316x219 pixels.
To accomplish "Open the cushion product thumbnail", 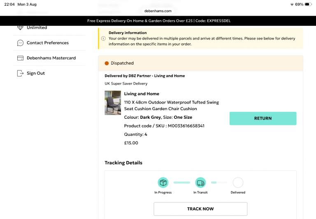I will (x=113, y=103).
